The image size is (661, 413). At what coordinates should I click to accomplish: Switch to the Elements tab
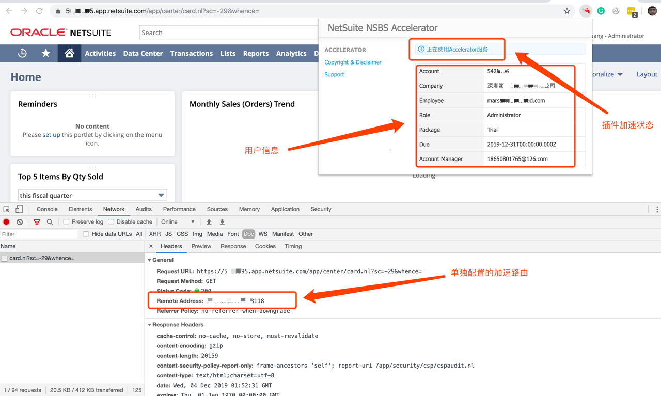coord(80,209)
